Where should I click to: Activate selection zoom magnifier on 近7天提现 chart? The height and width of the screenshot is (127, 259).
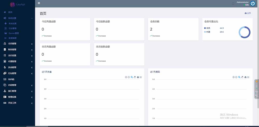(239, 77)
